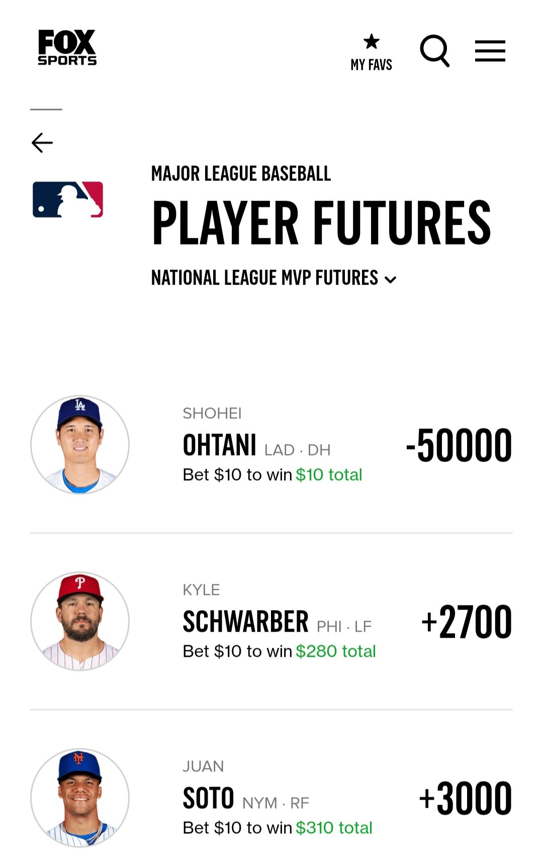Click the Player Futures heading
The width and height of the screenshot is (543, 853).
click(322, 222)
